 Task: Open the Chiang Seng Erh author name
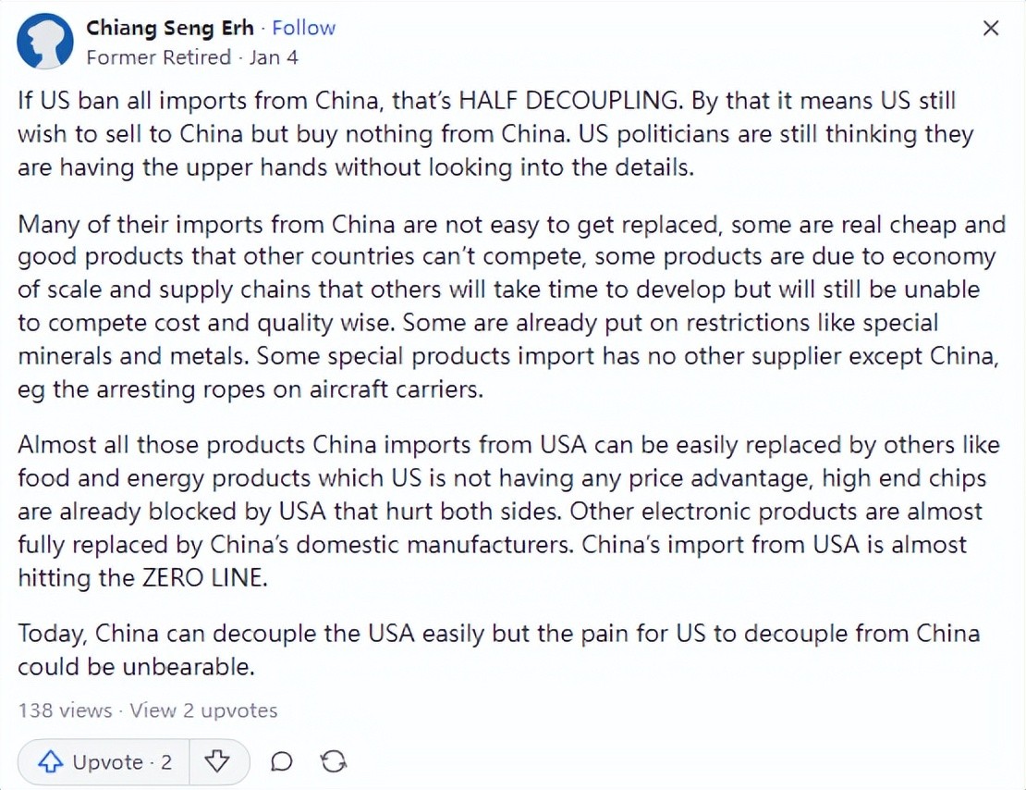tap(172, 28)
